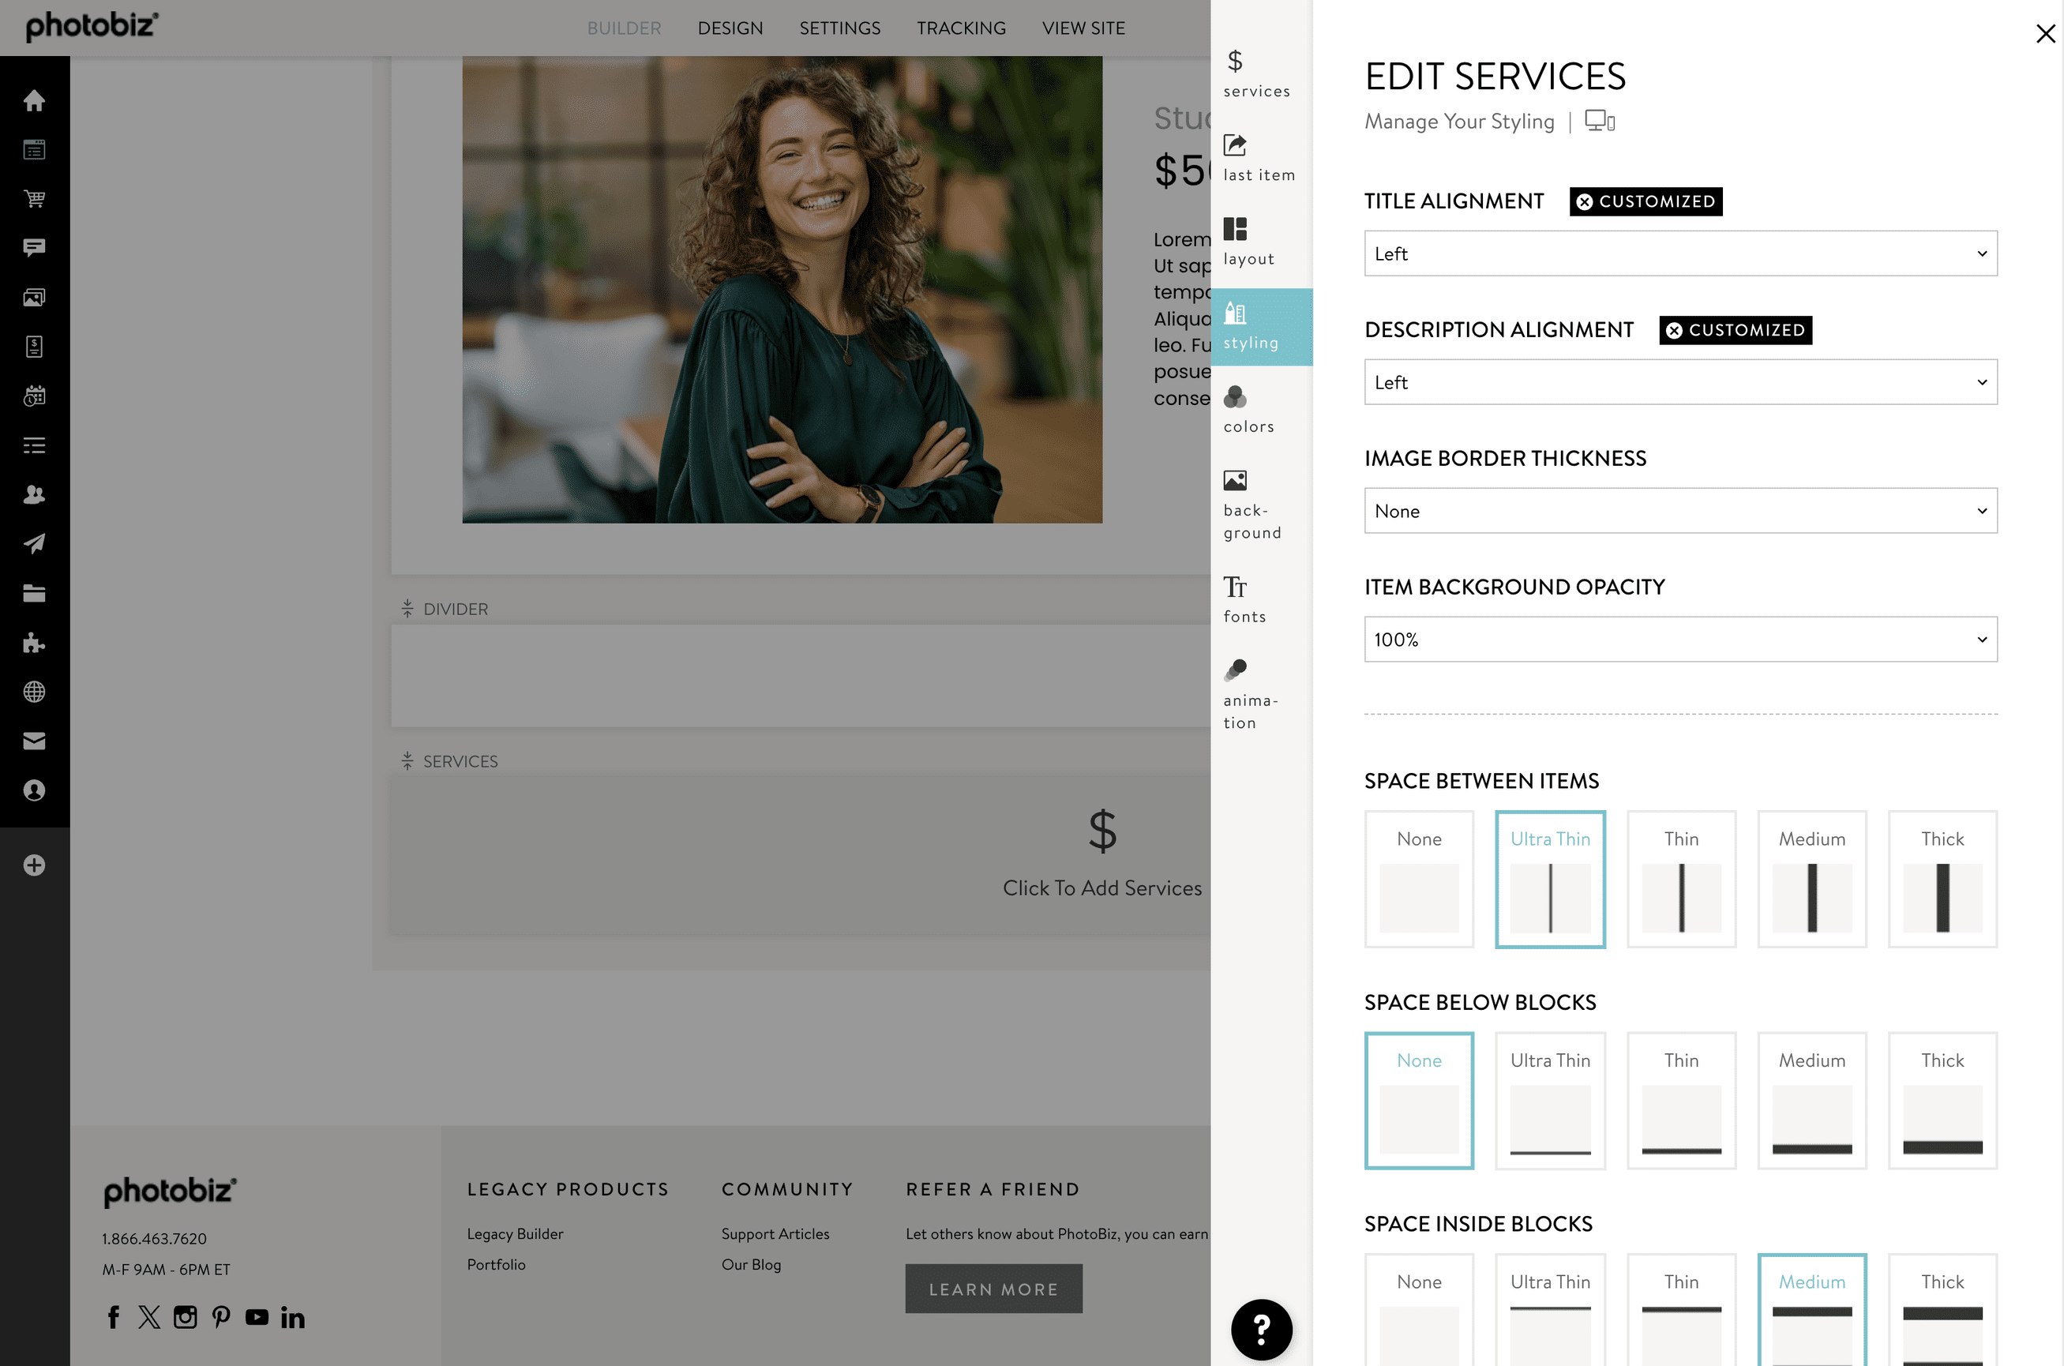This screenshot has height=1366, width=2064.
Task: Click the LEARN MORE refer-a-friend button
Action: 993,1289
